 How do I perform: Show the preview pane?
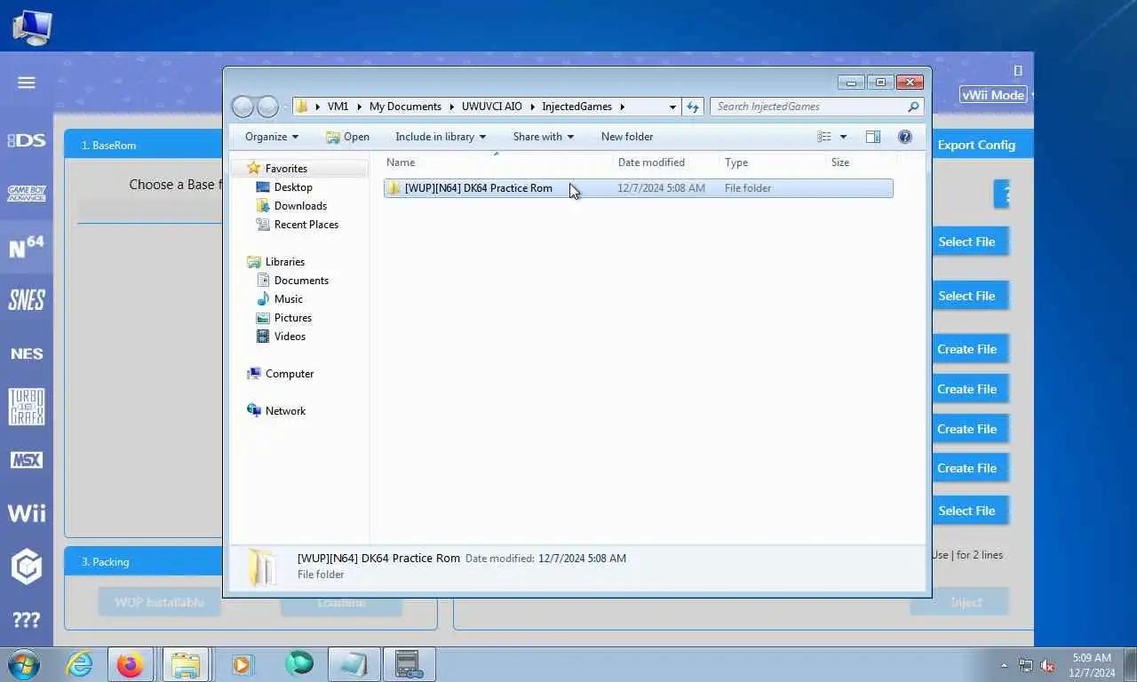click(873, 137)
